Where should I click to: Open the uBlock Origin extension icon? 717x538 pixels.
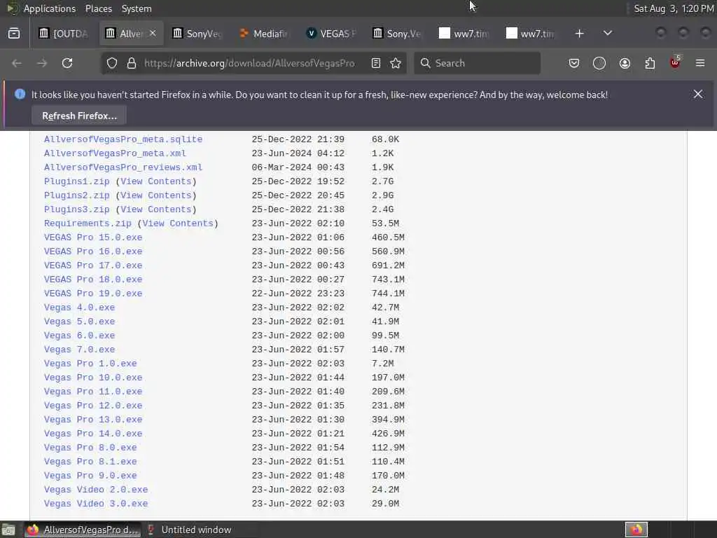pyautogui.click(x=675, y=62)
